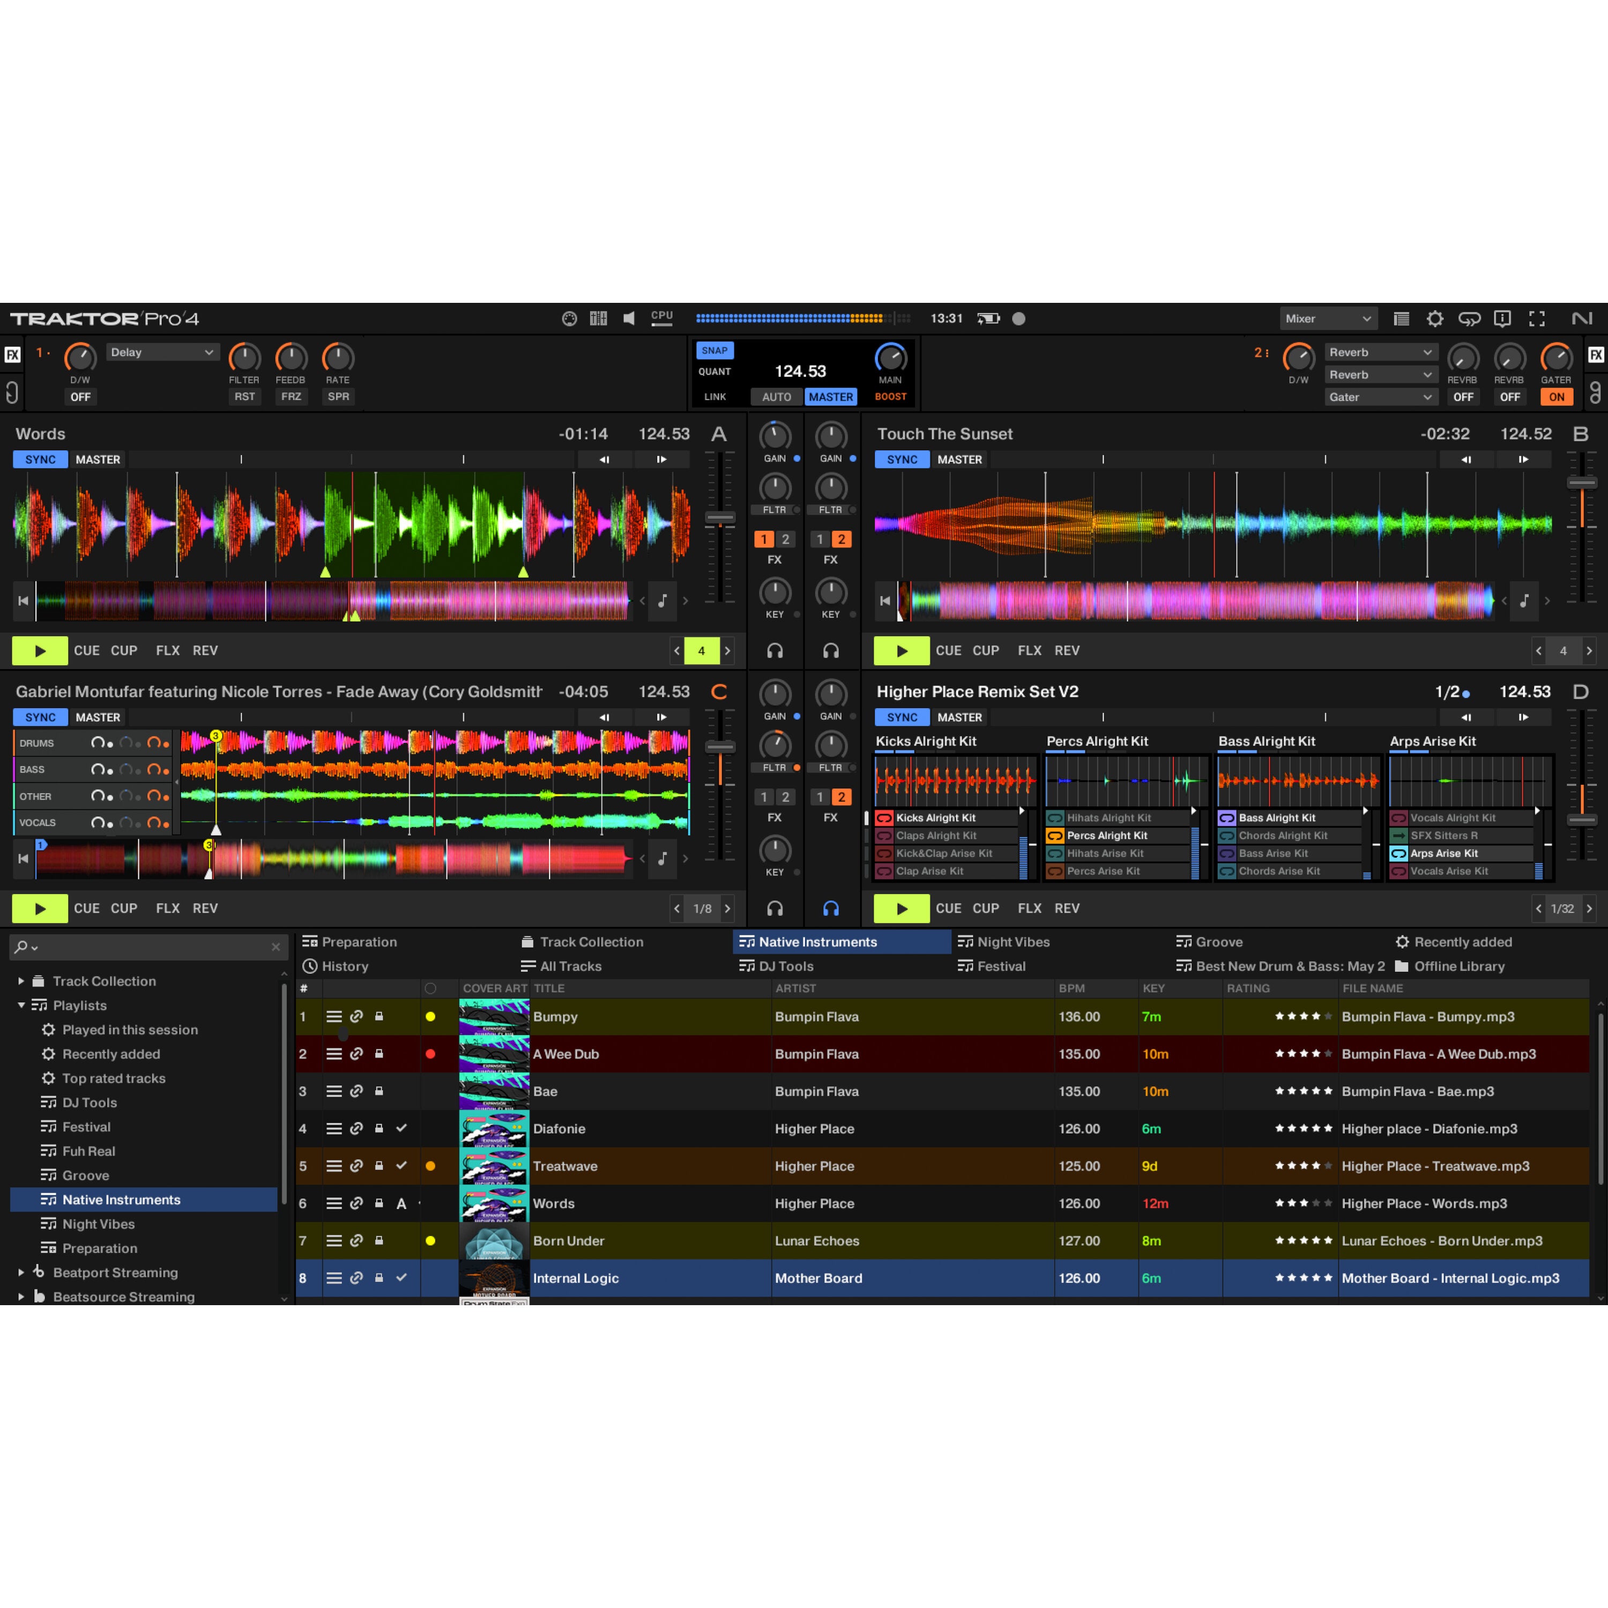Click the left FX unit panel icon

[12, 354]
